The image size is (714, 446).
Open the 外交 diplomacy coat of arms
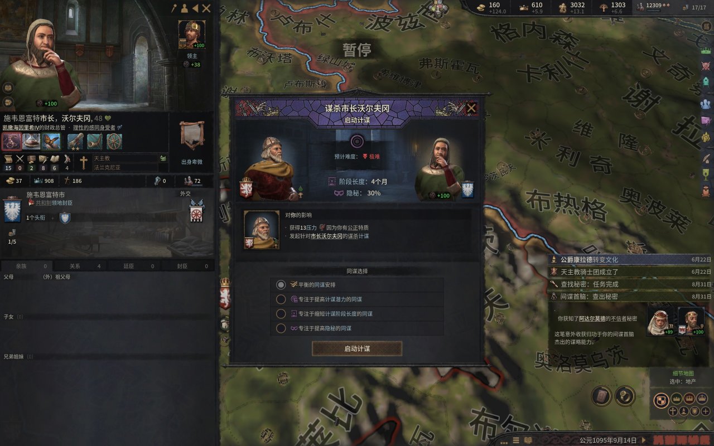pos(196,212)
